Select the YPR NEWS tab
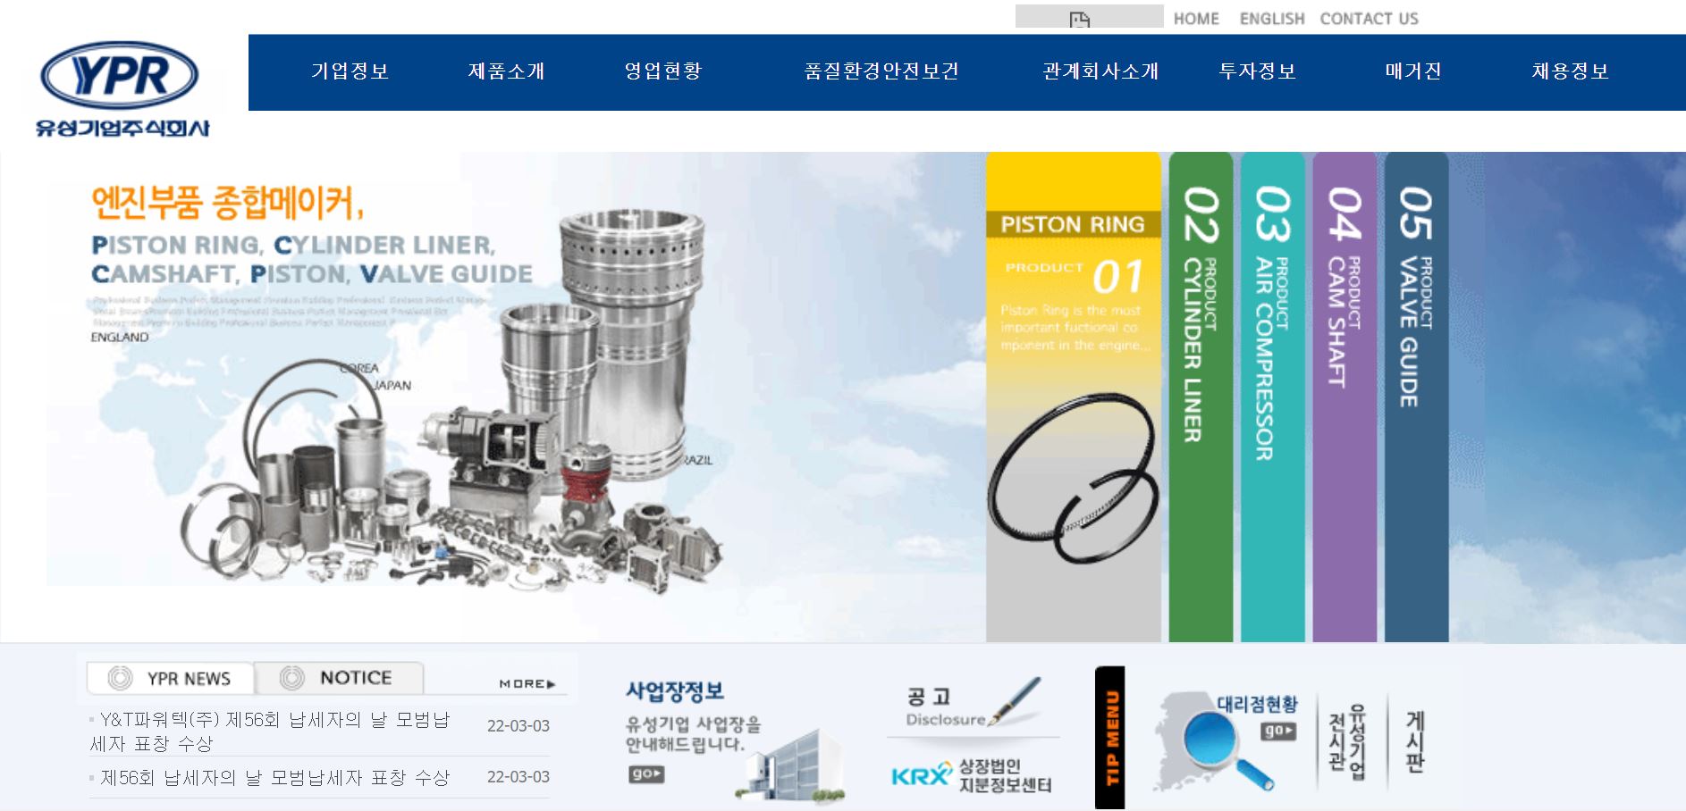This screenshot has height=811, width=1686. pos(170,678)
